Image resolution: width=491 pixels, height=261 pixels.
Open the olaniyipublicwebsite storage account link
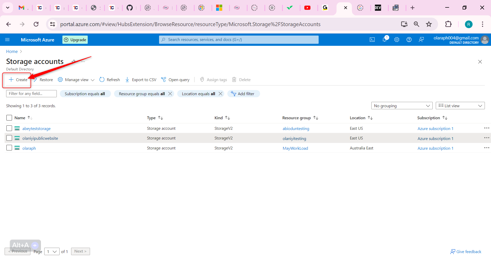pos(40,138)
